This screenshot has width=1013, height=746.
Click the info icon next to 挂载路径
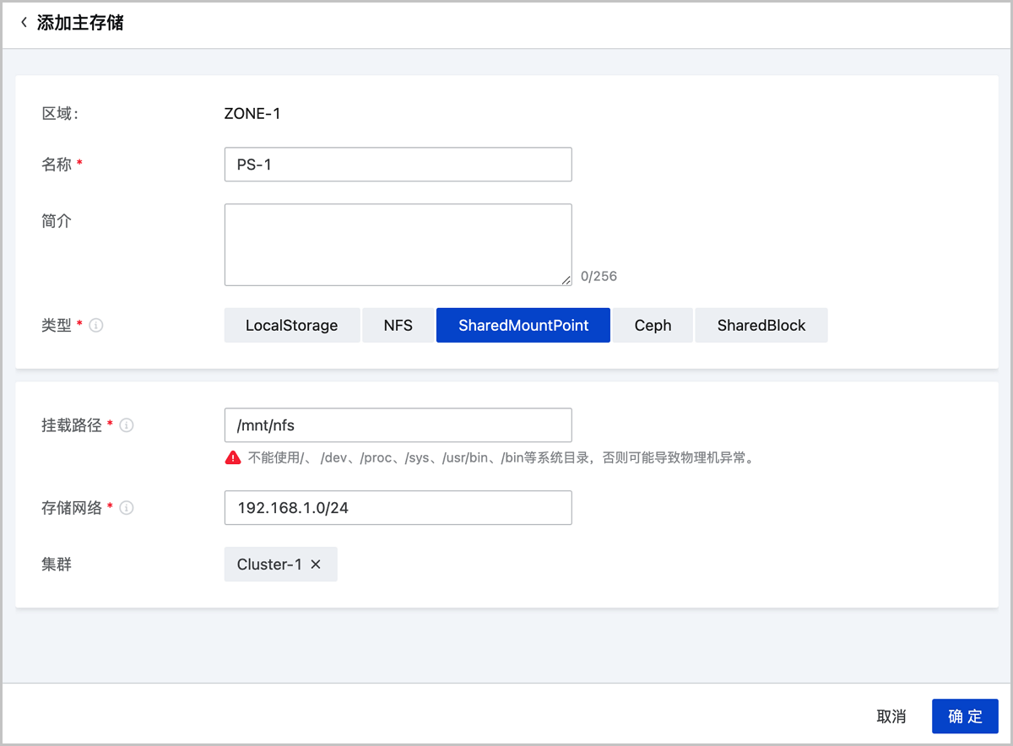coord(127,425)
